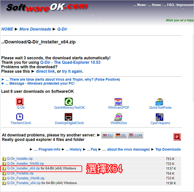Download Q-Dir_Installer.zip
The height and width of the screenshot is (192, 194).
(x=20, y=159)
